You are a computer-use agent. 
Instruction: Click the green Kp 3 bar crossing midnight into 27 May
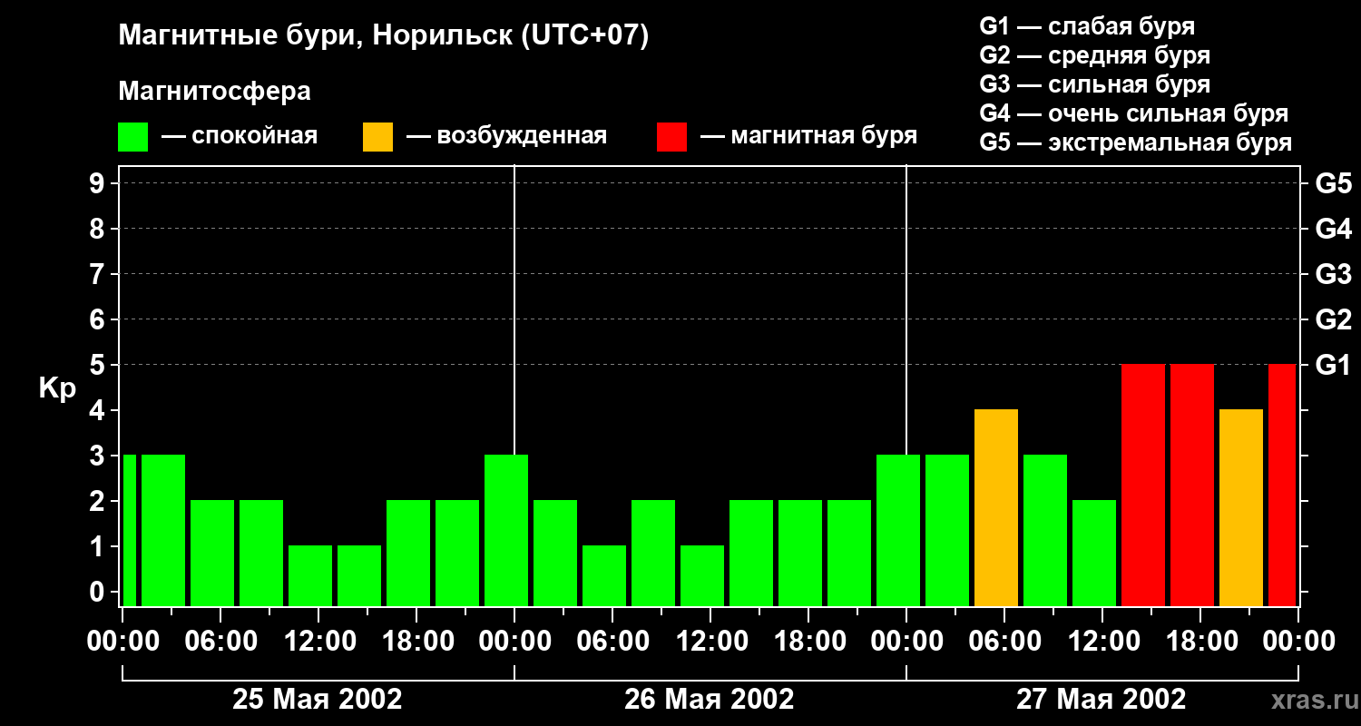(898, 530)
